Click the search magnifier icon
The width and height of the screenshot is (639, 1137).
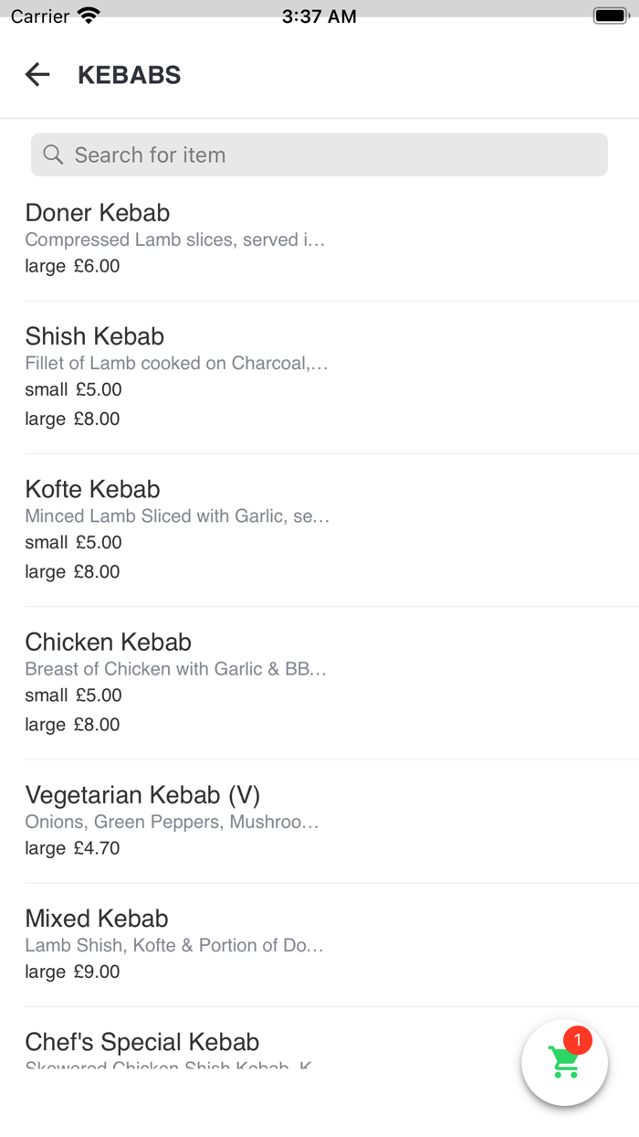click(x=53, y=154)
